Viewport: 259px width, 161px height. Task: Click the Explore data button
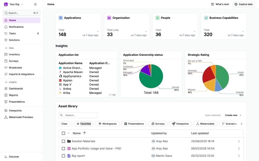244,4
